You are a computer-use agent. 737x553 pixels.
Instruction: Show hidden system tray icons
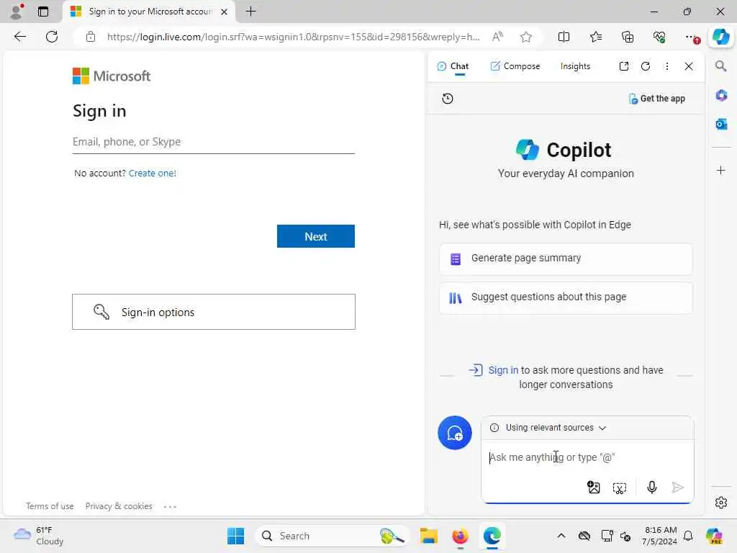coord(561,536)
